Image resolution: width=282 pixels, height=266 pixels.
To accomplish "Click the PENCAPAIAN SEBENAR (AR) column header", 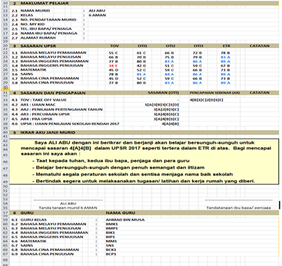I will point(215,93).
